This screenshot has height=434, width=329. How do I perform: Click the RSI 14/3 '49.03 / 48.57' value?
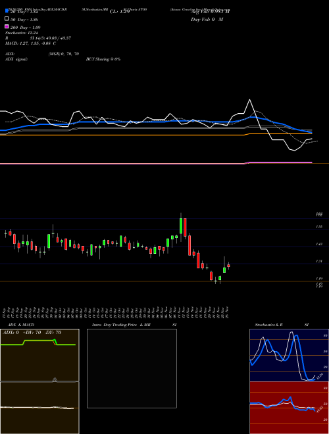[x=57, y=38]
